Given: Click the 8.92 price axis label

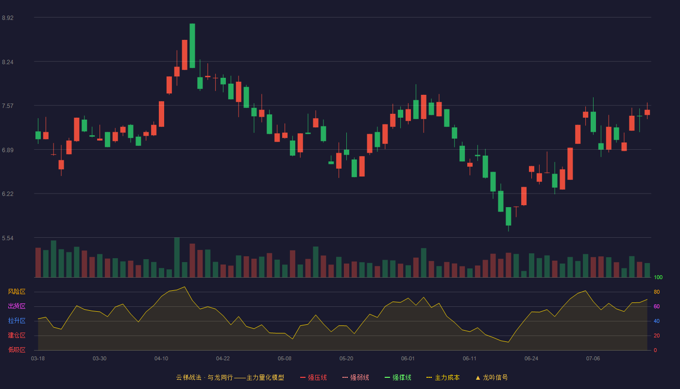Looking at the screenshot, I should pos(8,18).
